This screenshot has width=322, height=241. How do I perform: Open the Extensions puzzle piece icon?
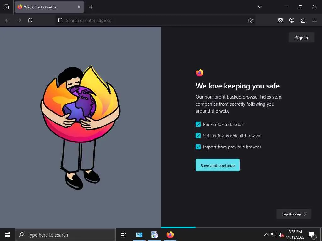pos(303,20)
